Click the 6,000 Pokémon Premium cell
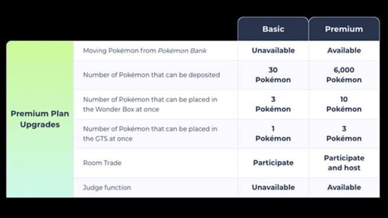This screenshot has height=218, width=388. [344, 75]
